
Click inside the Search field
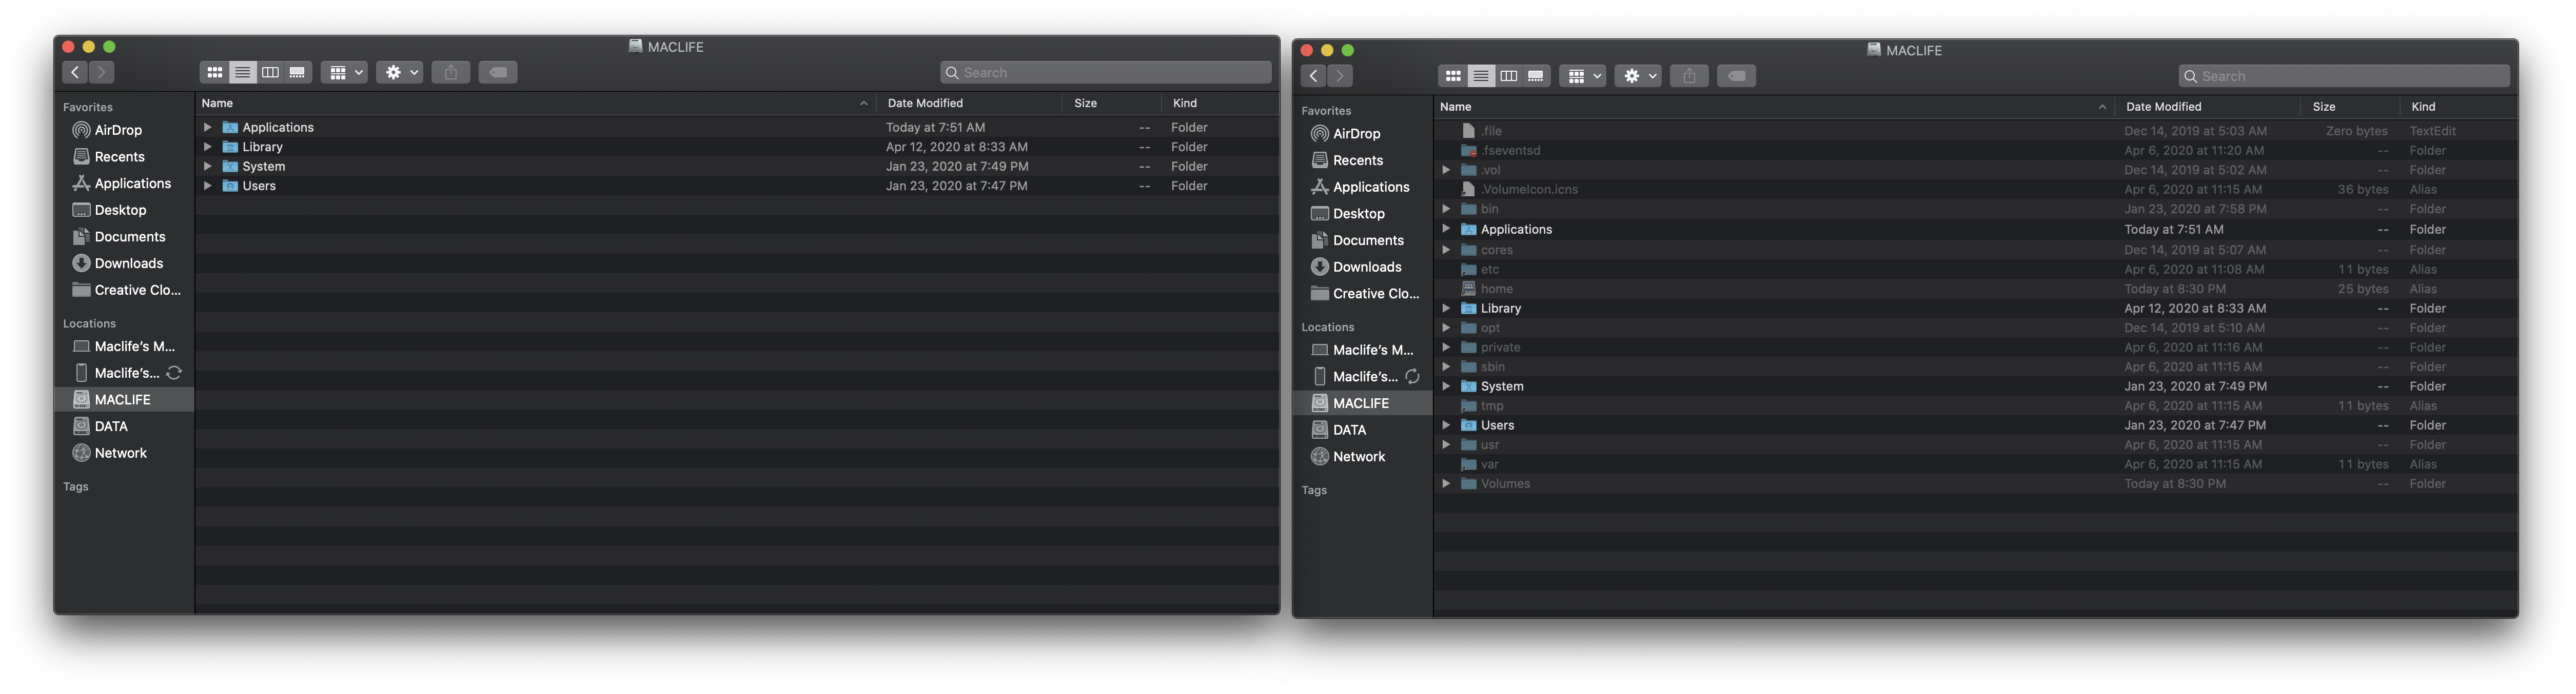[x=1106, y=71]
